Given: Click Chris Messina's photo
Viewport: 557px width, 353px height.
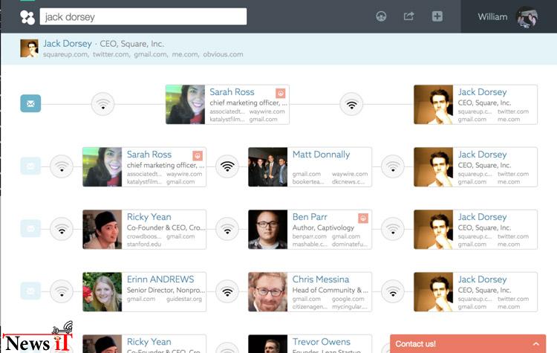Looking at the screenshot, I should coord(268,292).
